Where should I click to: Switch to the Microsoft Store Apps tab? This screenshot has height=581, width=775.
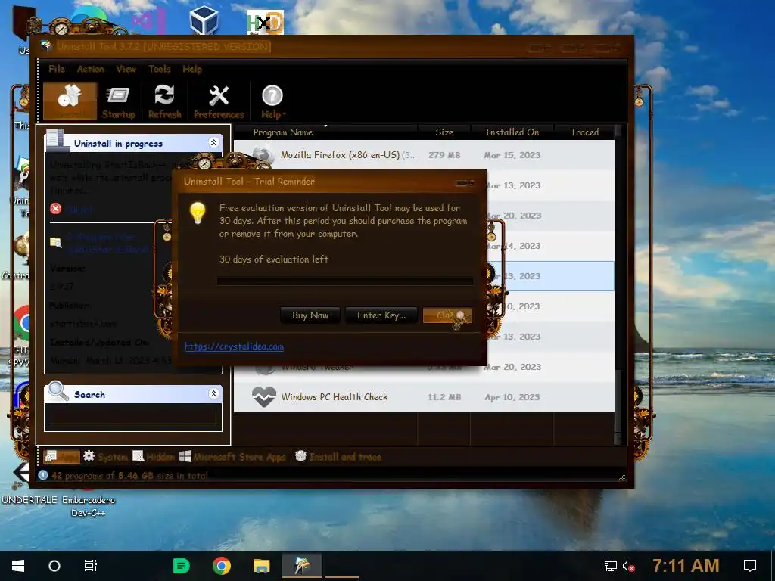(233, 456)
